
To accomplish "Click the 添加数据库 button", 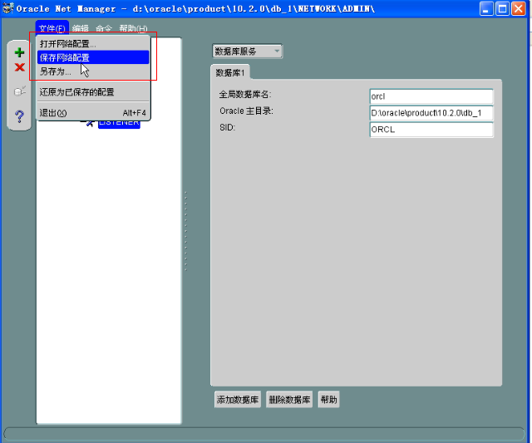I will click(238, 400).
